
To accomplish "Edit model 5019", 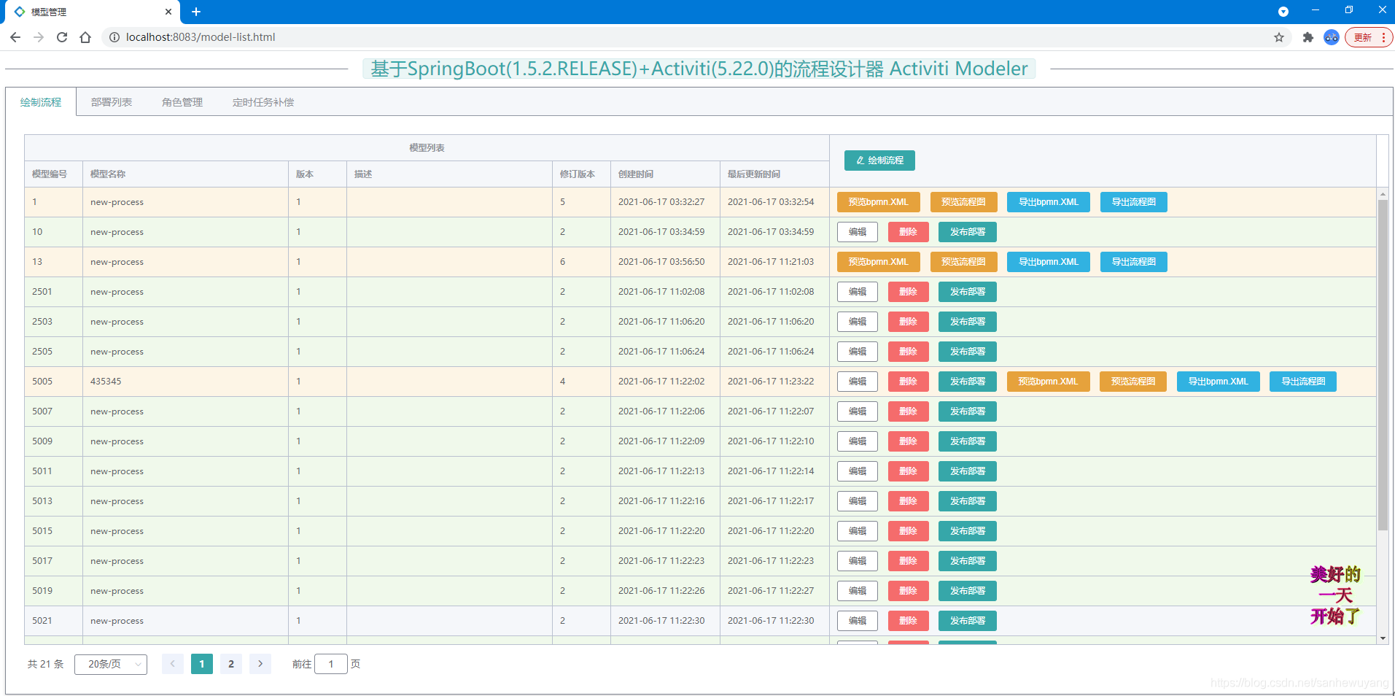I will [858, 591].
